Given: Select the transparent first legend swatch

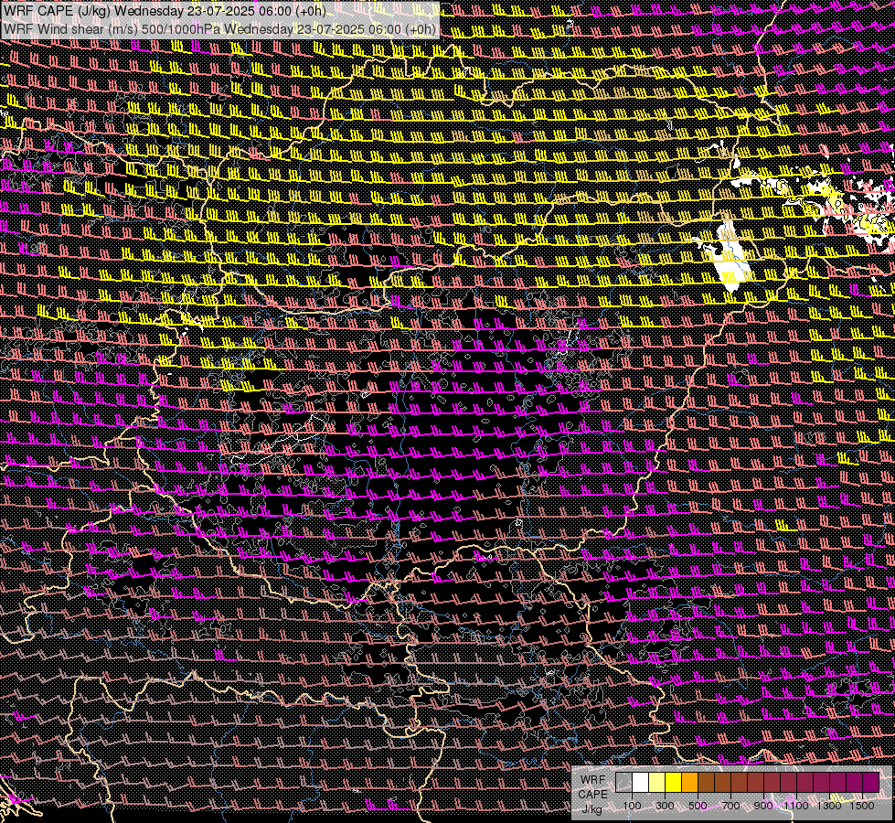Looking at the screenshot, I should pyautogui.click(x=623, y=782).
